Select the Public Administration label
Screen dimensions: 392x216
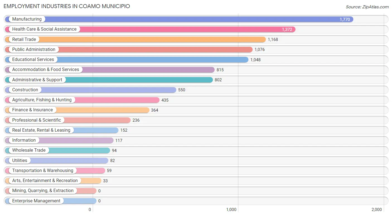34,50
